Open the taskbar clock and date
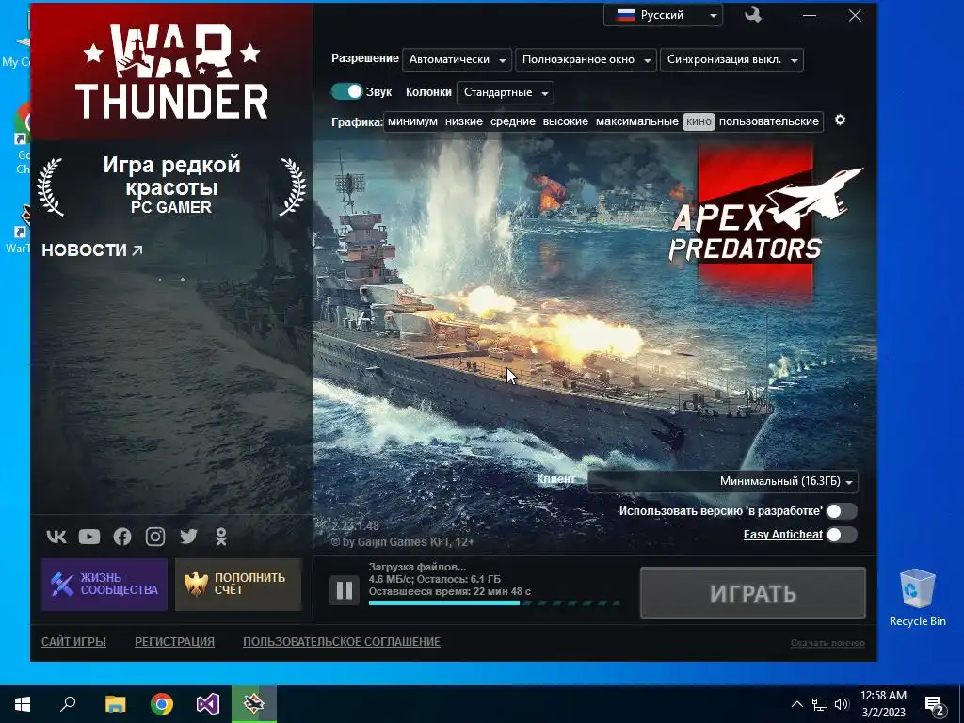This screenshot has height=723, width=964. tap(883, 704)
